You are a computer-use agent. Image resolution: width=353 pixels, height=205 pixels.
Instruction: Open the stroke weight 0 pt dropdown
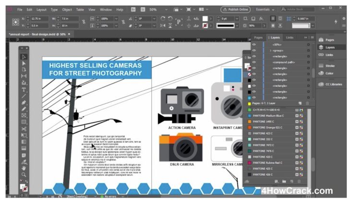pos(237,18)
